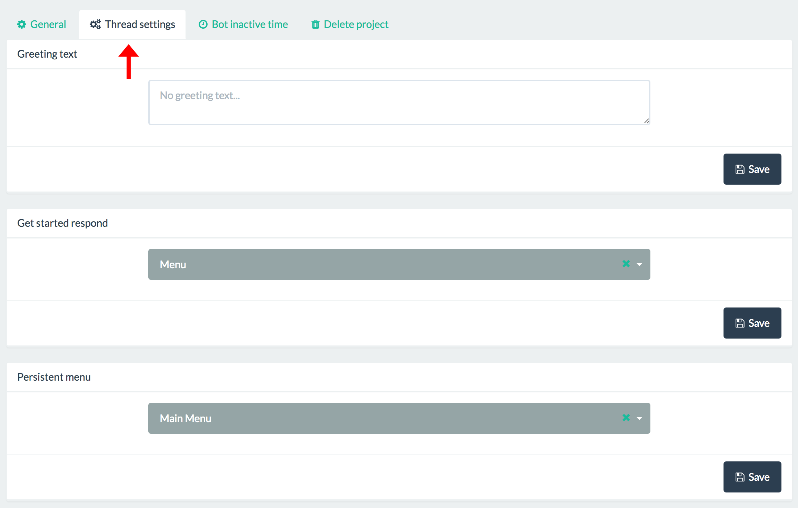Viewport: 798px width, 508px height.
Task: Go to the Delete project tab
Action: [x=356, y=25]
